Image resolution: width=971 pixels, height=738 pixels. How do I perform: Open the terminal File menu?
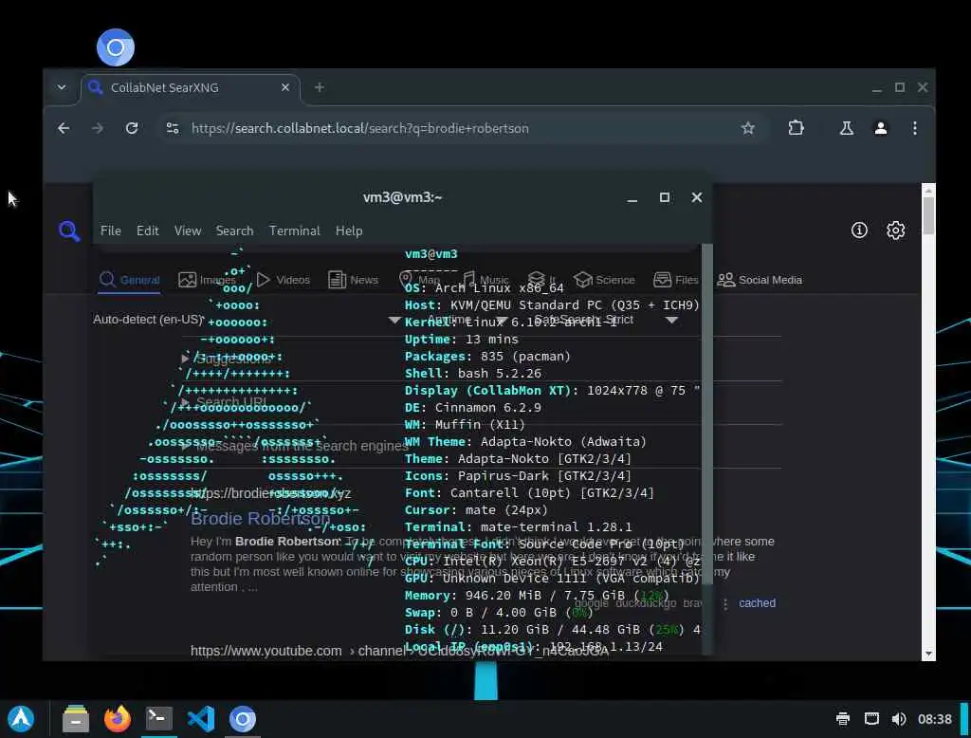[111, 231]
